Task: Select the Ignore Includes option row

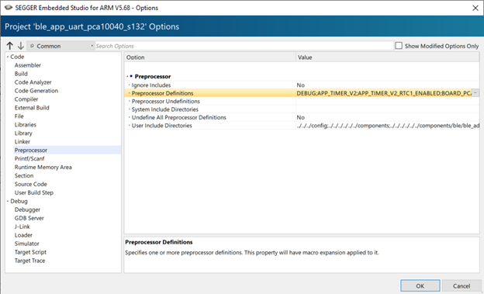Action: [x=302, y=85]
